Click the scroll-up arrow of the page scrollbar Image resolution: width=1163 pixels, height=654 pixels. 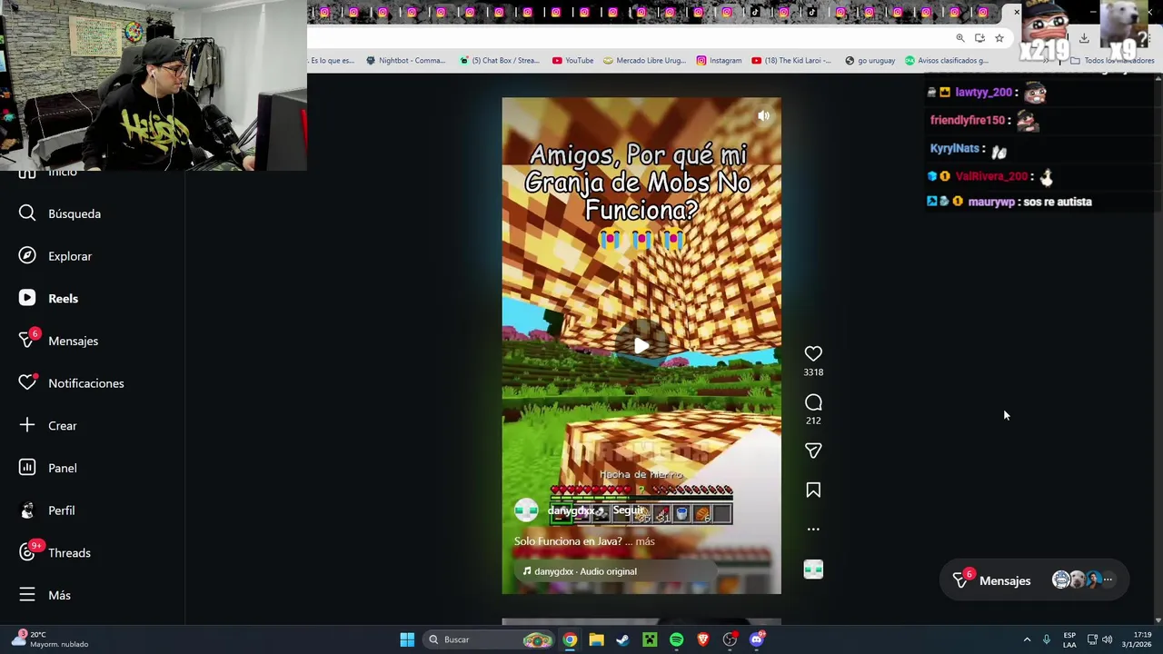[x=1158, y=79]
